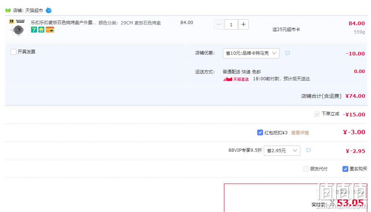Uncheck the 红包抵扣¥3 checkbox
This screenshot has width=371, height=212.
click(x=260, y=132)
